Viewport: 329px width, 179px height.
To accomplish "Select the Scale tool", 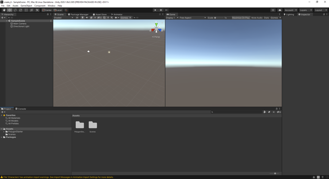I will point(20,10).
